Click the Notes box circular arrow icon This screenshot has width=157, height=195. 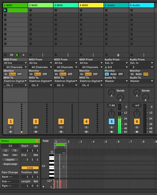coord(37,141)
